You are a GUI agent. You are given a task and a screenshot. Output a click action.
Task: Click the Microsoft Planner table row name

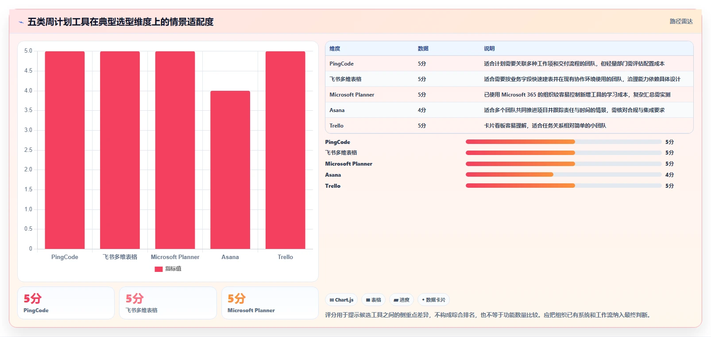pos(352,95)
